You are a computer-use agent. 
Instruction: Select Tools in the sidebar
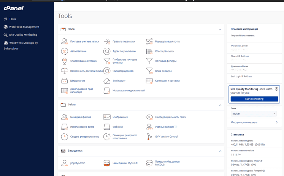pos(13,19)
